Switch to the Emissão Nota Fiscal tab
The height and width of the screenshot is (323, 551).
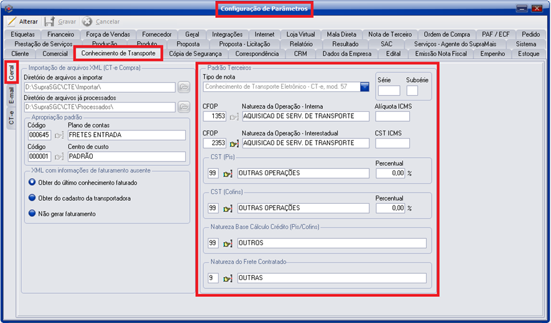coord(440,54)
